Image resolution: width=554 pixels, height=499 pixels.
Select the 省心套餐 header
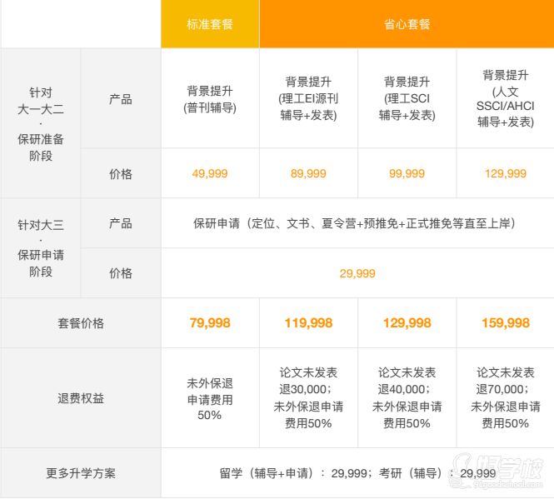tap(407, 24)
